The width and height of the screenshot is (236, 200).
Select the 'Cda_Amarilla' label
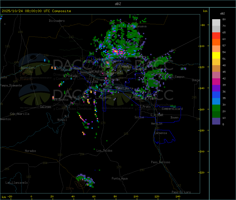[20, 114]
